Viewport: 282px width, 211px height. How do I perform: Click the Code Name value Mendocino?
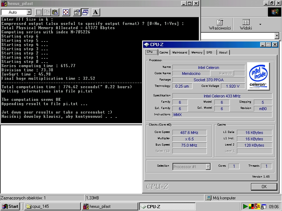pos(191,73)
